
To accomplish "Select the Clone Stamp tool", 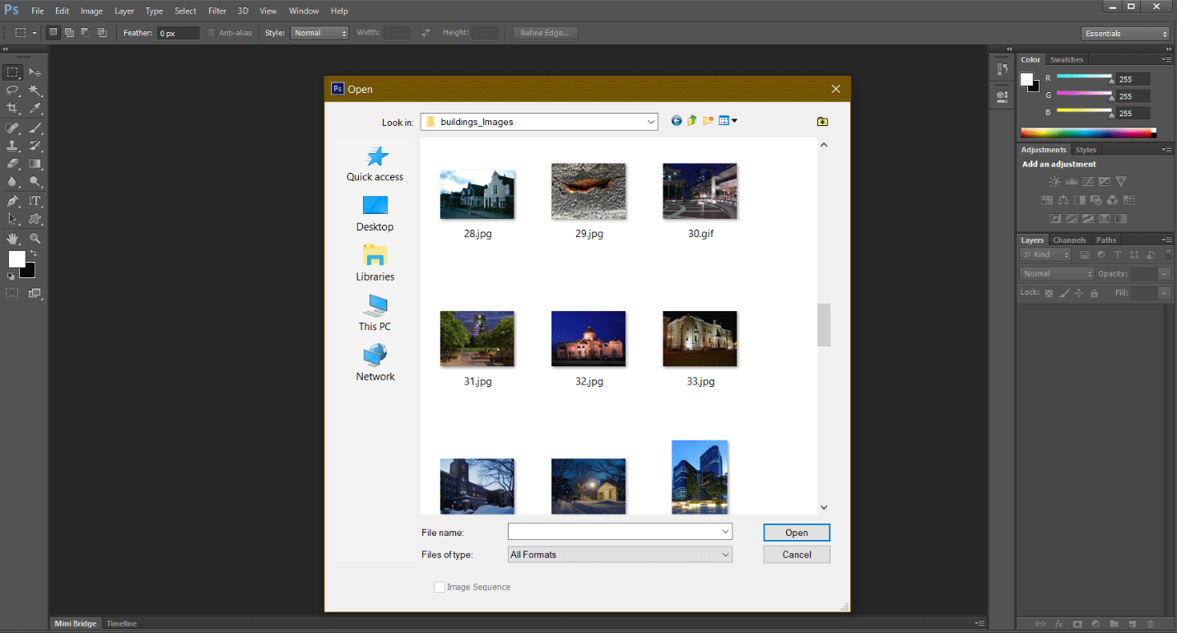I will click(x=12, y=144).
